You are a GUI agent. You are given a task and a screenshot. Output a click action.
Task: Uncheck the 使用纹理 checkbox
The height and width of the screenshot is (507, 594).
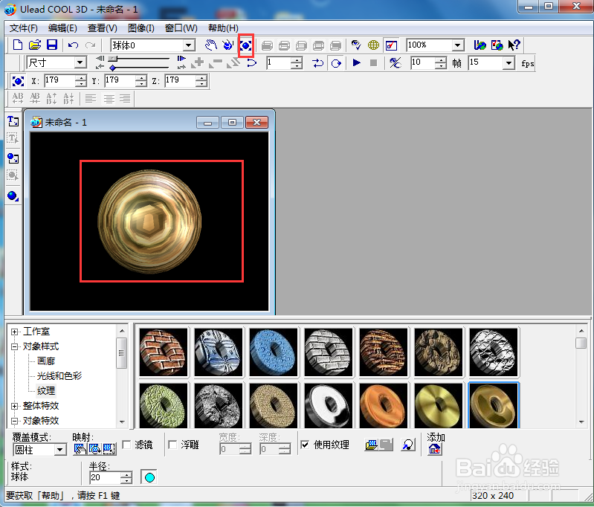(x=305, y=445)
